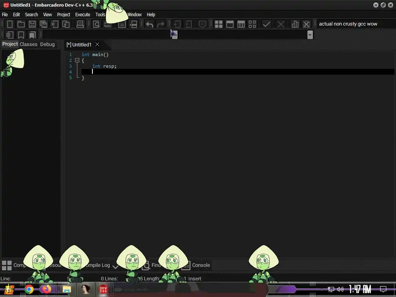Image resolution: width=396 pixels, height=297 pixels.
Task: Click the volume speaker tray icon
Action: click(340, 289)
